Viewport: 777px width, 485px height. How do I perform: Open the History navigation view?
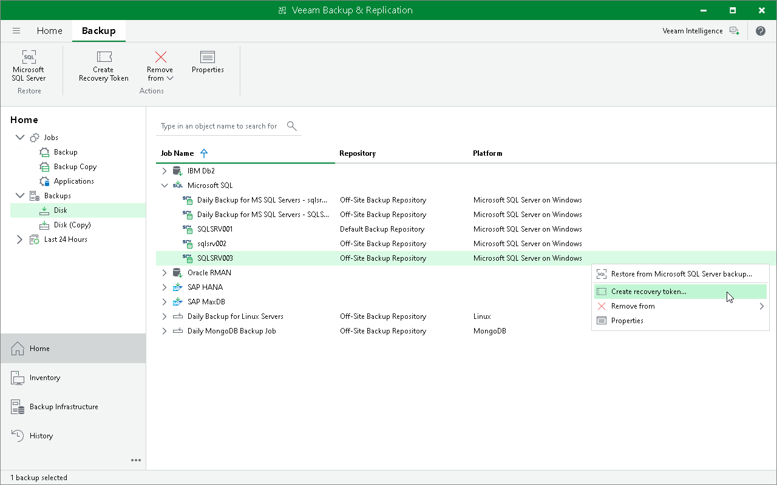(x=73, y=436)
